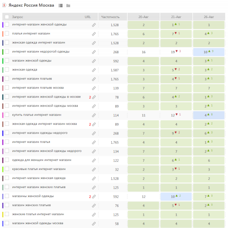Open link icon for 'женская одежда интернет магазин' row
The height and width of the screenshot is (228, 228).
point(94,43)
